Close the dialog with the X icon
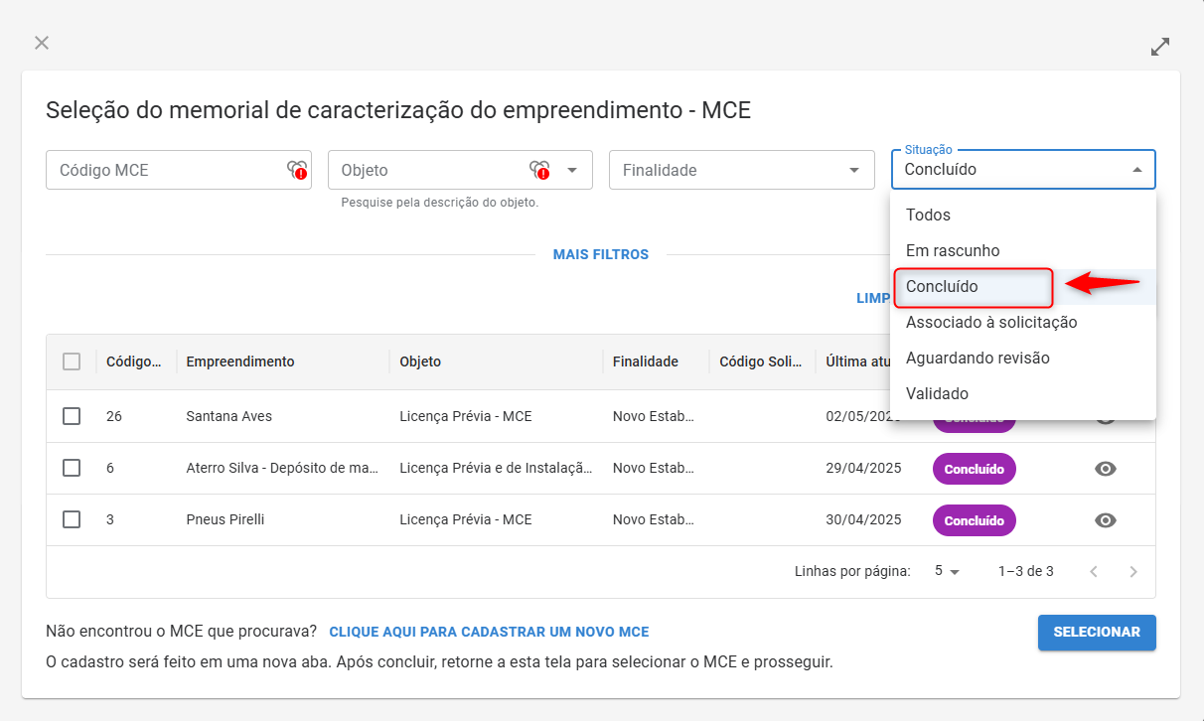1204x721 pixels. pyautogui.click(x=42, y=43)
